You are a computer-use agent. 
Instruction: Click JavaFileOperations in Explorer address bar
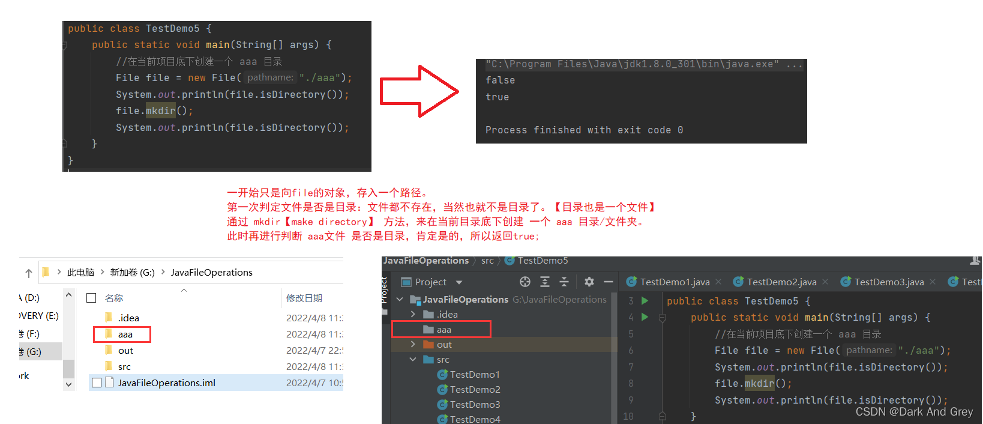(x=211, y=272)
